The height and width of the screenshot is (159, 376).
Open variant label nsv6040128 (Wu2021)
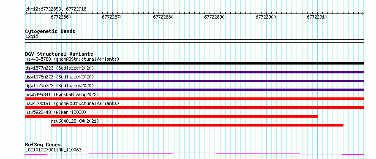[75, 121]
